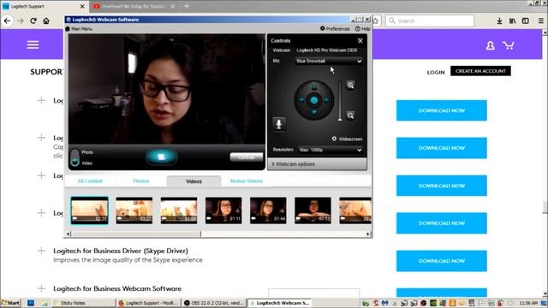Image resolution: width=548 pixels, height=308 pixels.
Task: Click the Windows Start button
Action: 10,303
